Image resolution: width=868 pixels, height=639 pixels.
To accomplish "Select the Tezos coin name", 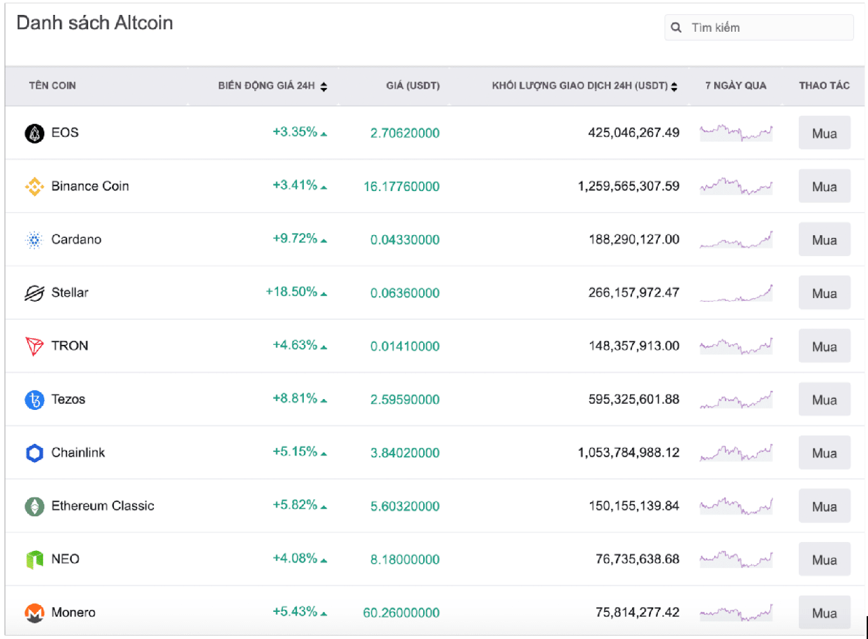I will (x=68, y=399).
